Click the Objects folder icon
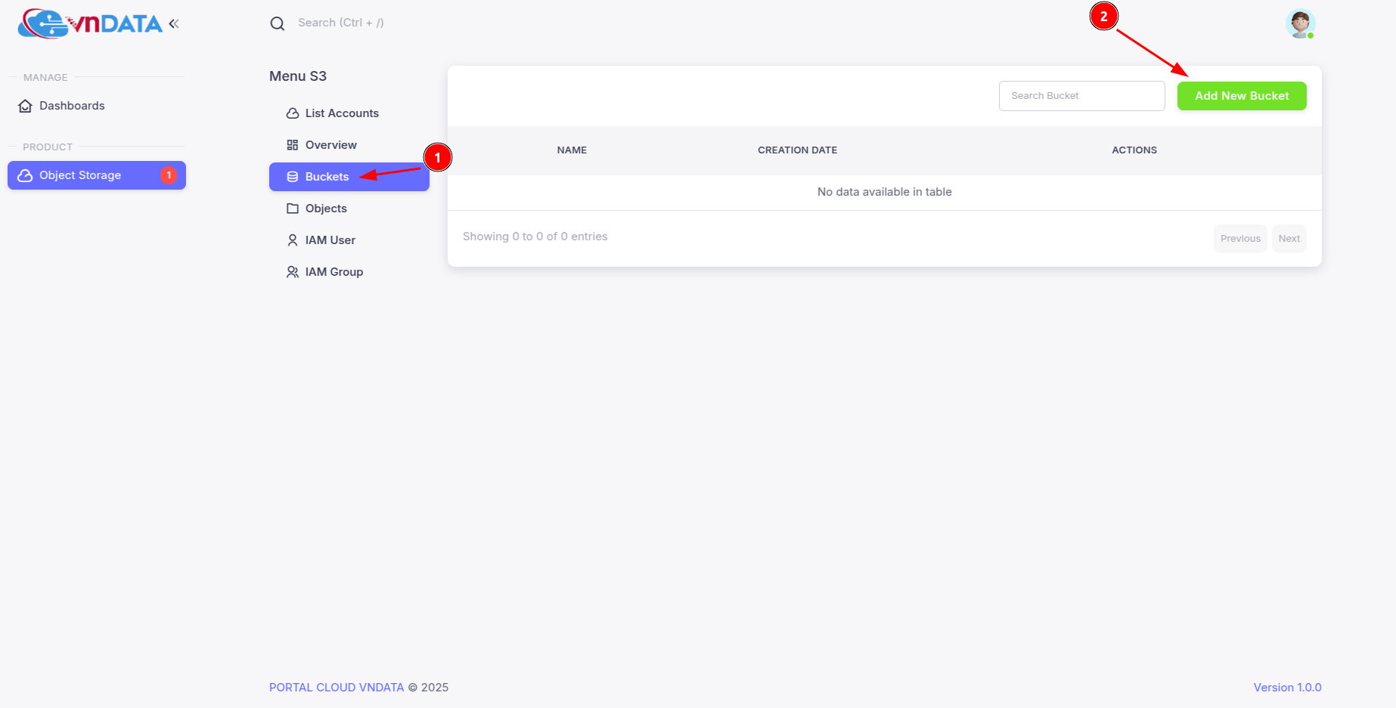 click(x=293, y=209)
